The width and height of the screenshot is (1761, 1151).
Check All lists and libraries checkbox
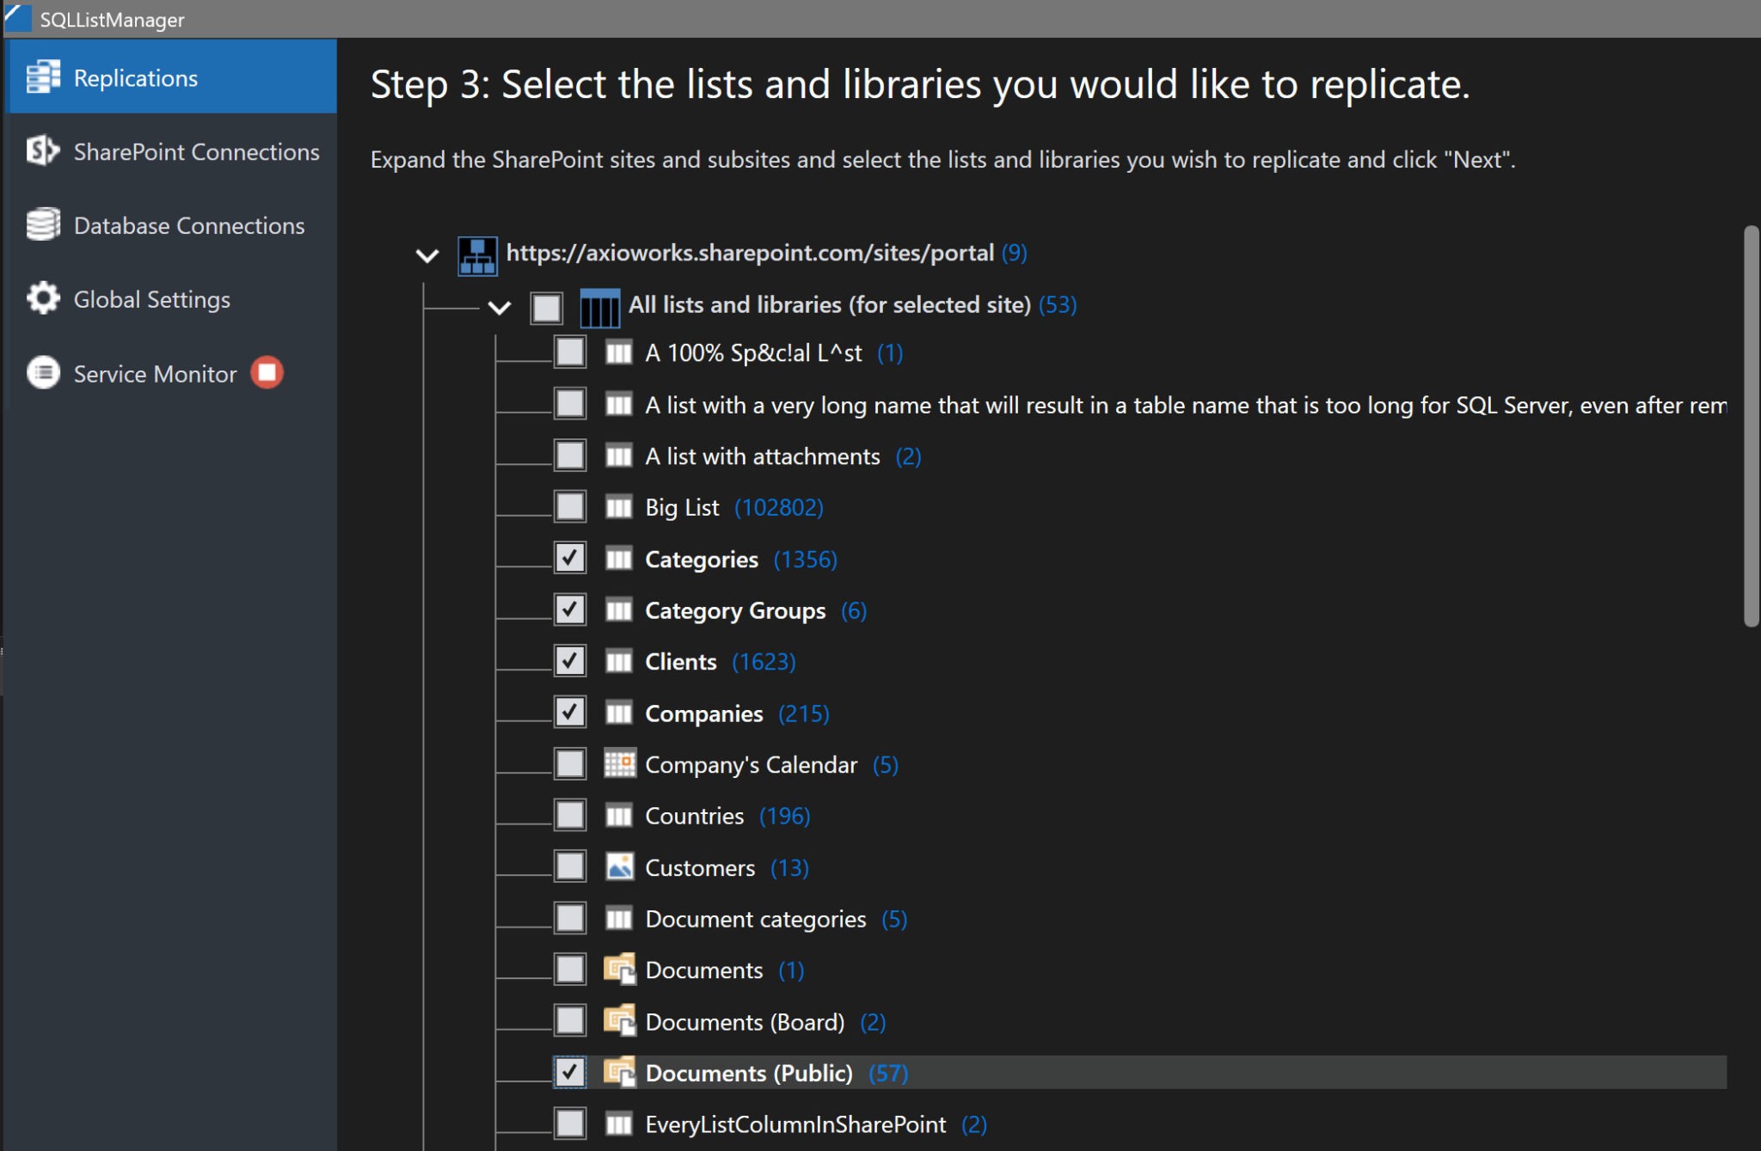coord(547,305)
